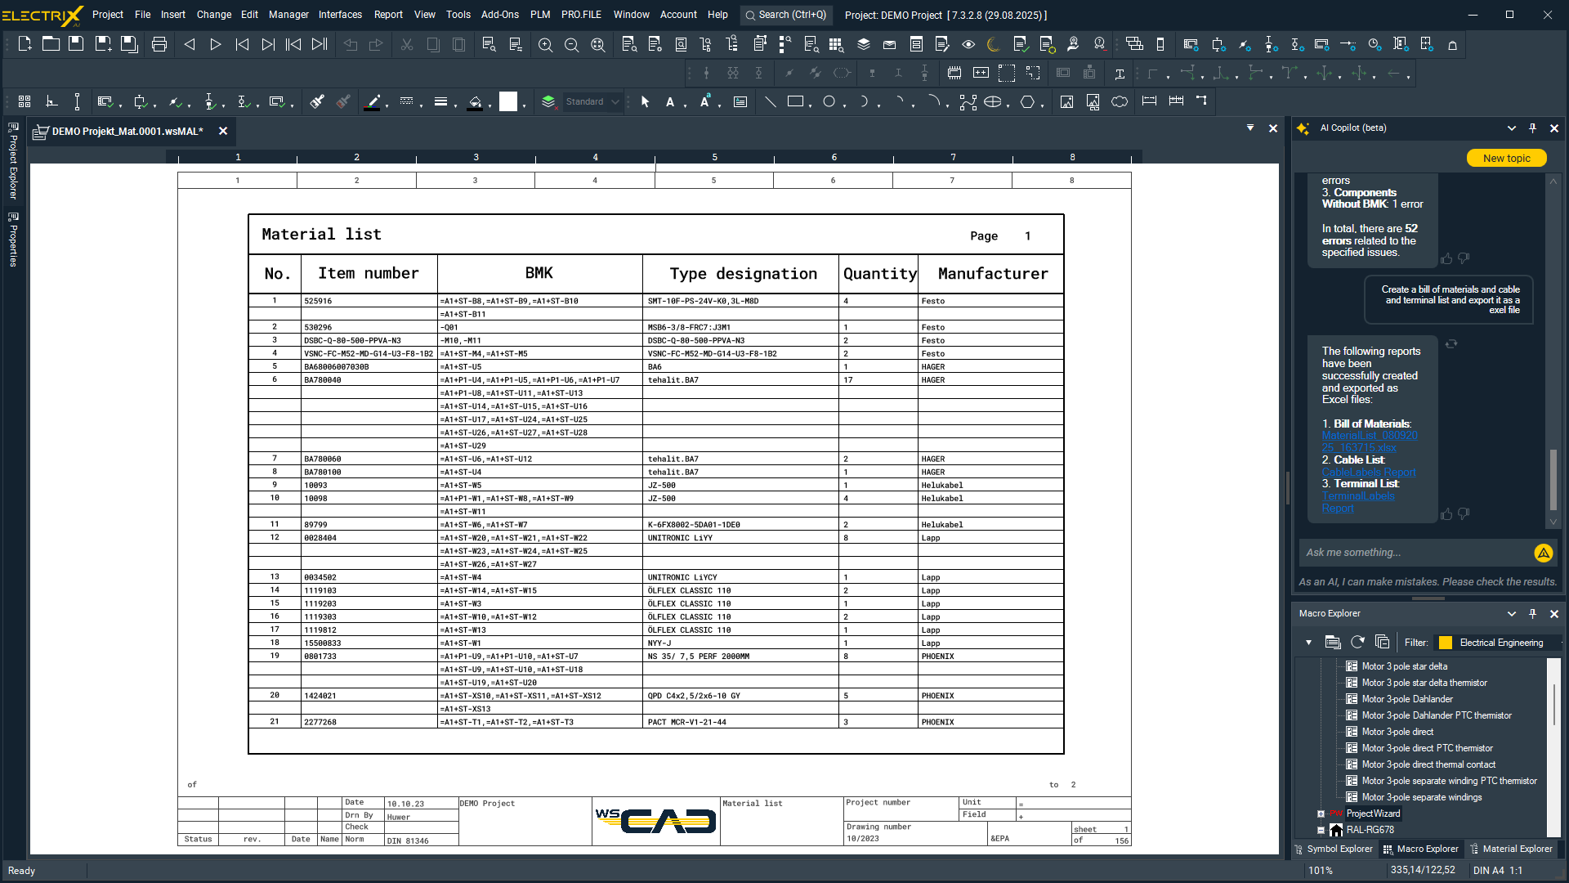The image size is (1569, 883).
Task: Open the CableLabels Report link
Action: [1368, 472]
